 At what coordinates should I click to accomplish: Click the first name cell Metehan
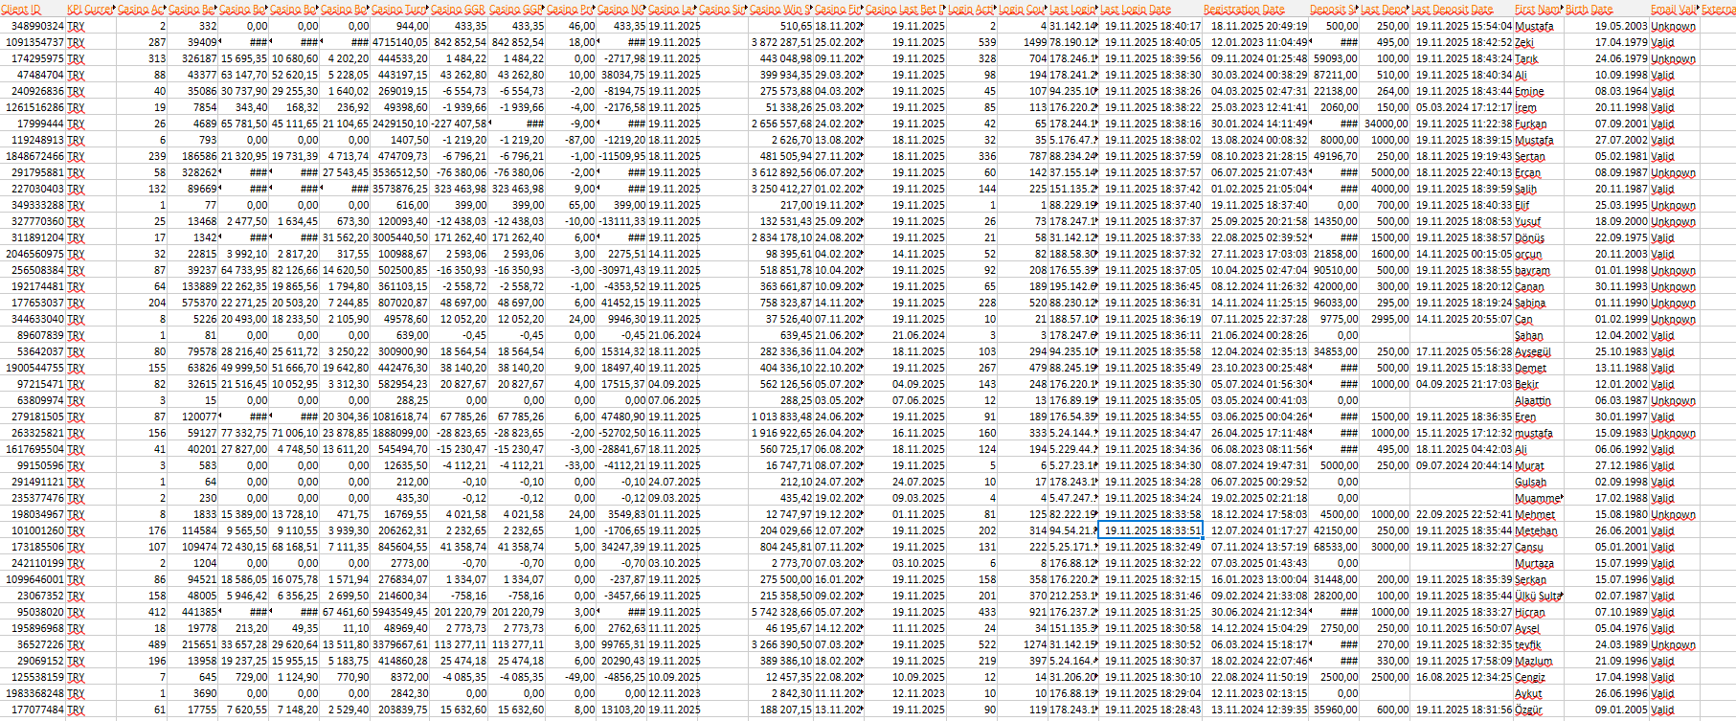tap(1536, 530)
